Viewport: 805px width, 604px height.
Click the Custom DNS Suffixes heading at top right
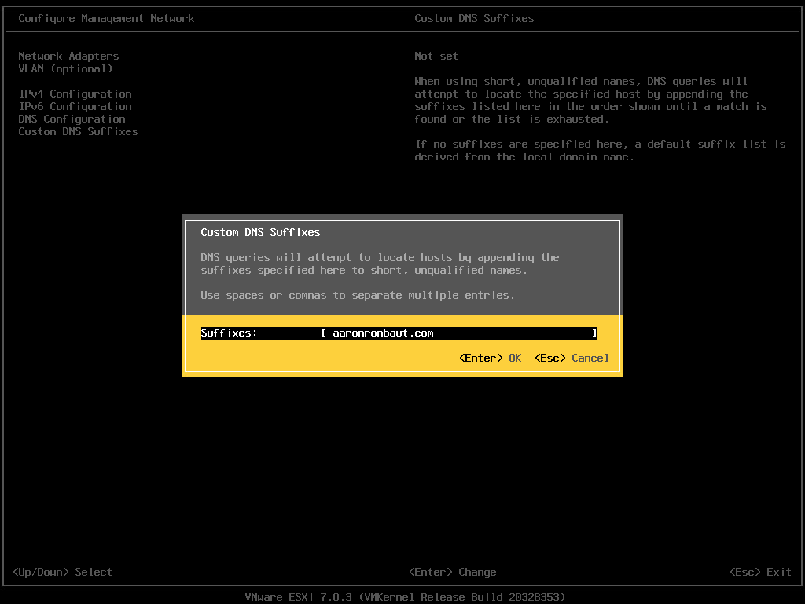point(474,18)
